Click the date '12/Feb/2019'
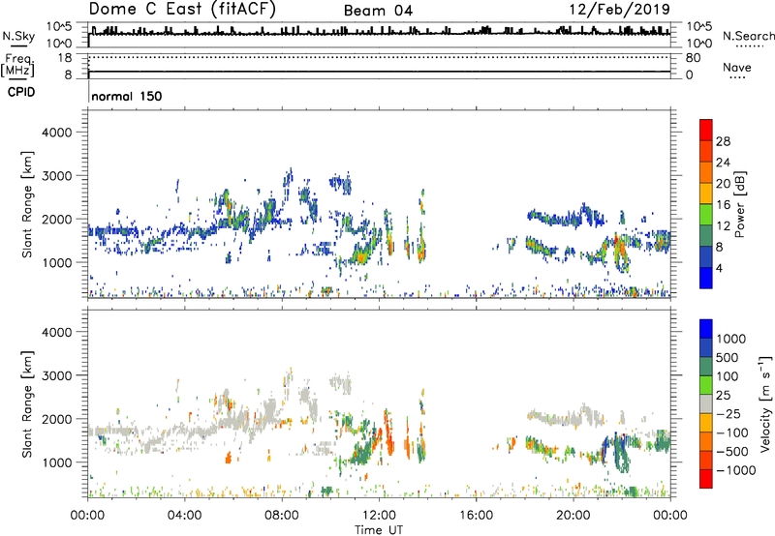 [x=619, y=10]
